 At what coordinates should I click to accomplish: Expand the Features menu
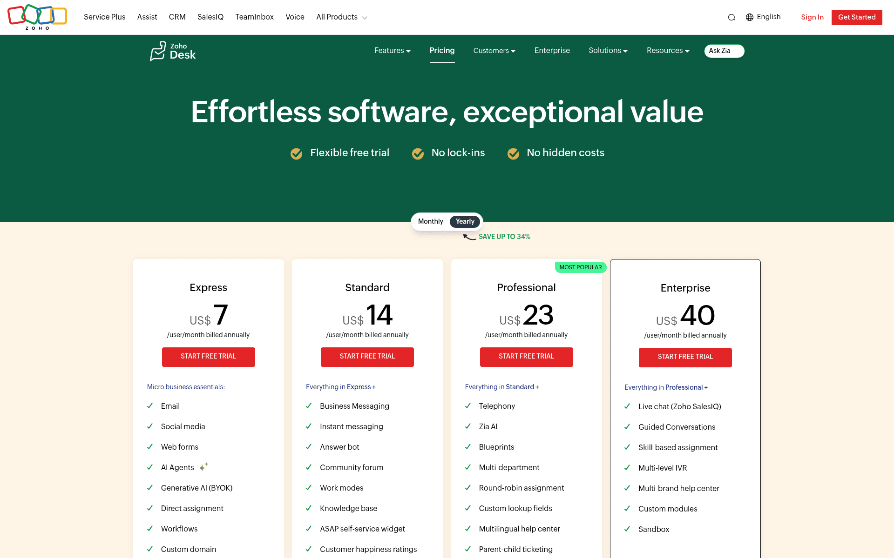click(392, 51)
